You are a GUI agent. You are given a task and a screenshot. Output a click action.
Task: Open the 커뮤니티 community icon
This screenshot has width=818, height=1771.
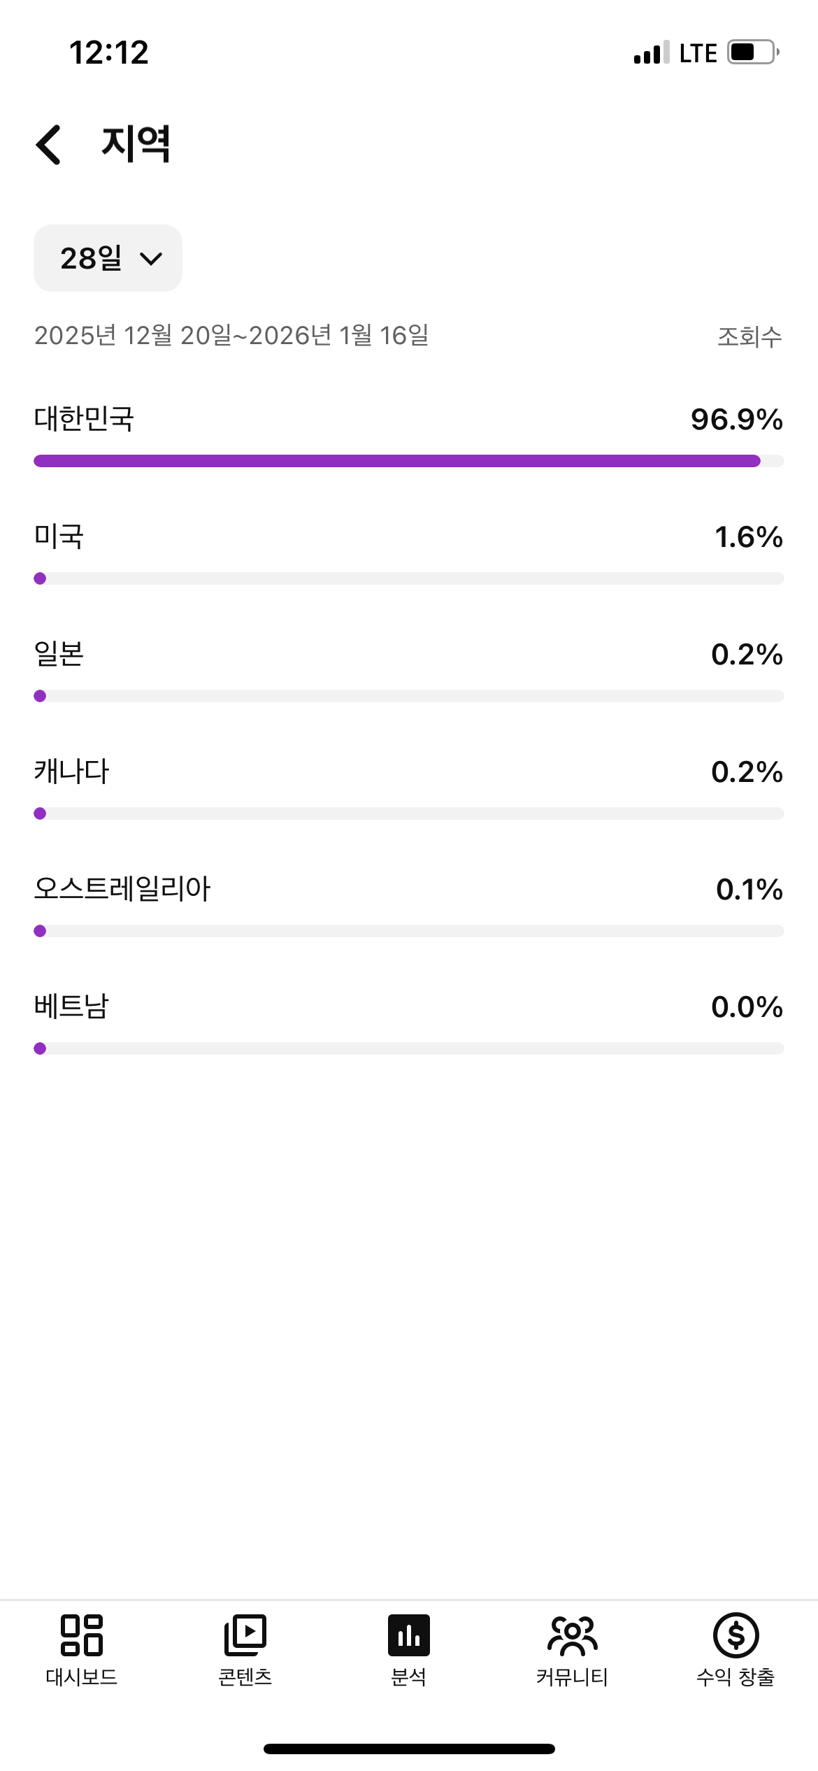point(573,1635)
